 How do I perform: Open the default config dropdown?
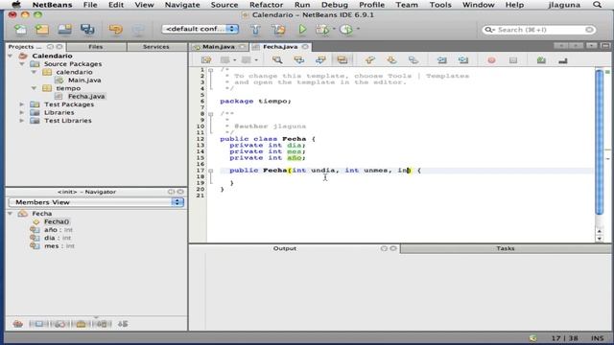point(201,29)
